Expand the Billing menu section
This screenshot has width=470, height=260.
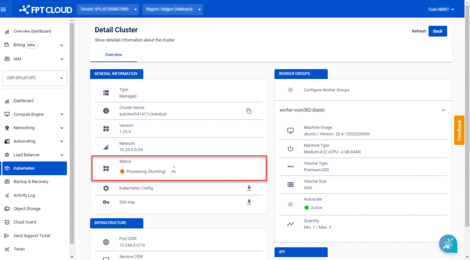point(62,45)
